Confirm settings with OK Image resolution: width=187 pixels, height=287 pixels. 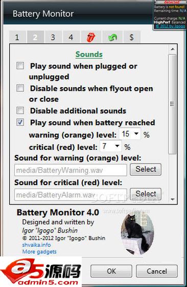[111, 271]
